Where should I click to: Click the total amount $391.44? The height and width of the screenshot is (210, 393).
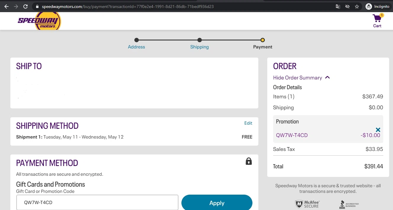[x=373, y=166]
